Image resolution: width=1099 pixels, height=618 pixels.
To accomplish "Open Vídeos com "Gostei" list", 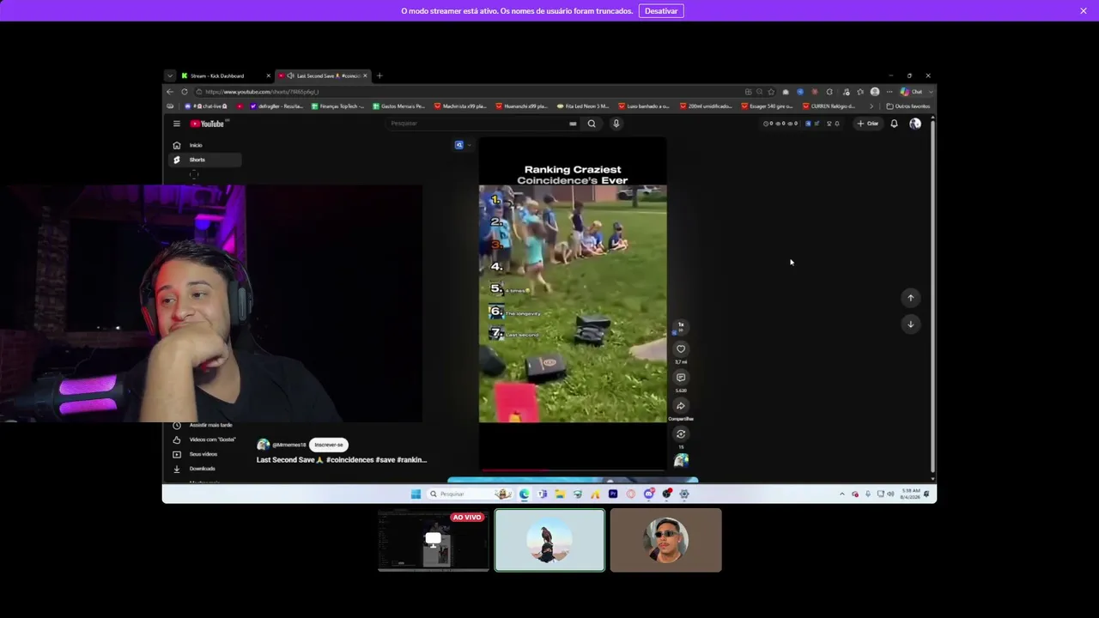I will click(x=204, y=439).
